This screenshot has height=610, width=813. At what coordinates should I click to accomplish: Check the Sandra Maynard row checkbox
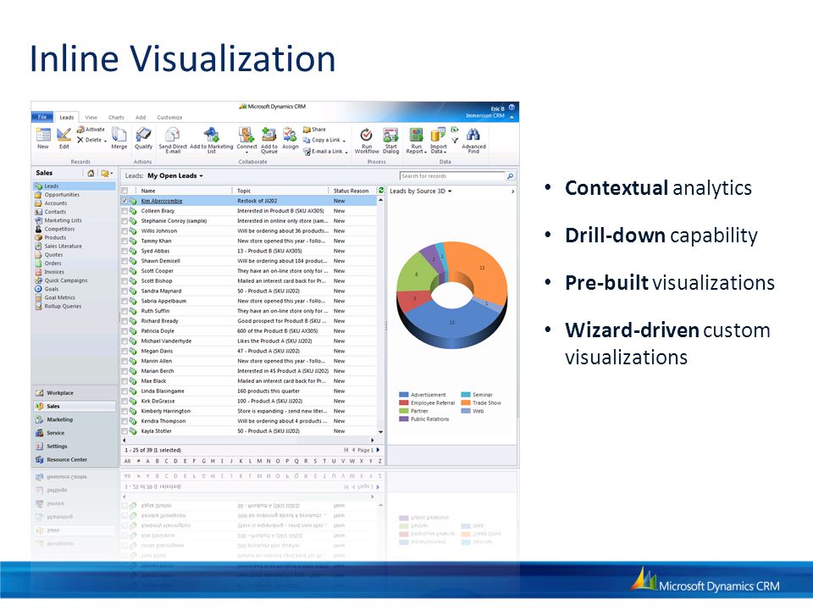point(124,291)
